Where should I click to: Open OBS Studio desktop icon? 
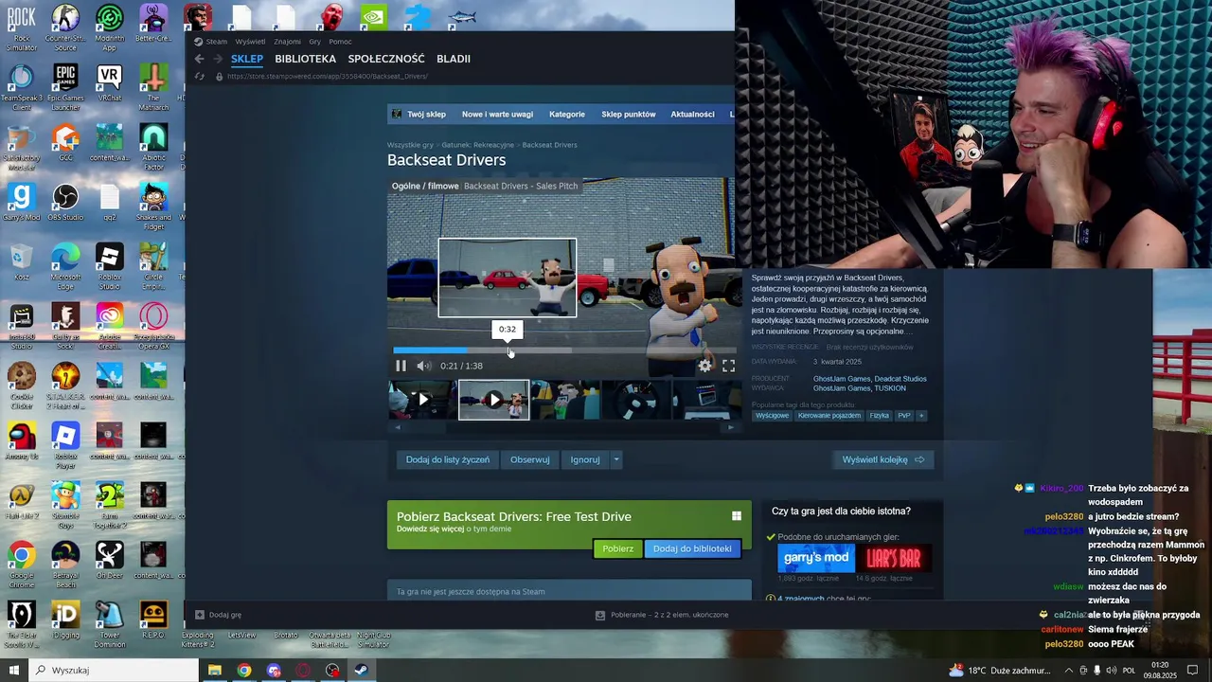tap(65, 201)
